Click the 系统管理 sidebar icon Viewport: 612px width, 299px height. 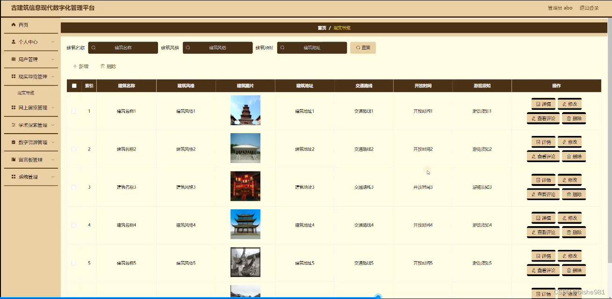pyautogui.click(x=14, y=177)
